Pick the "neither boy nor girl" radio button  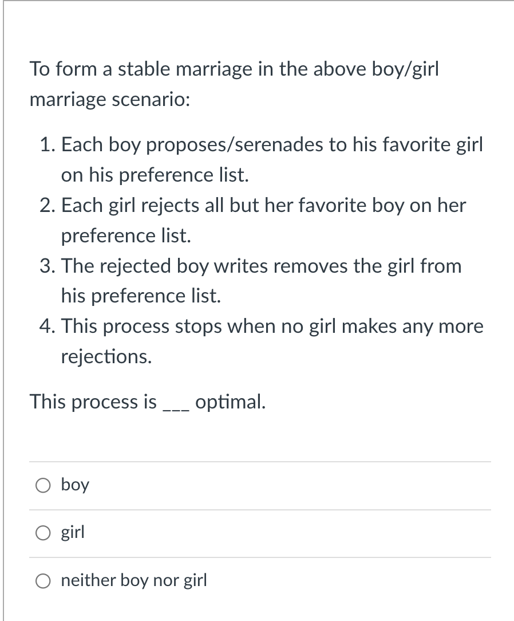tap(43, 581)
